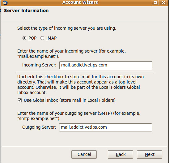Click the IMAP label text

[x=51, y=38]
